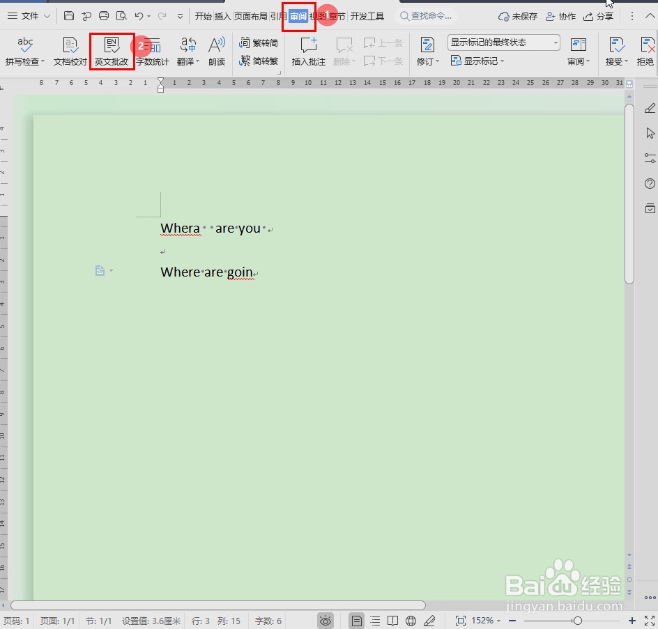Start 英文批改 English correction
658x629 pixels.
point(112,51)
